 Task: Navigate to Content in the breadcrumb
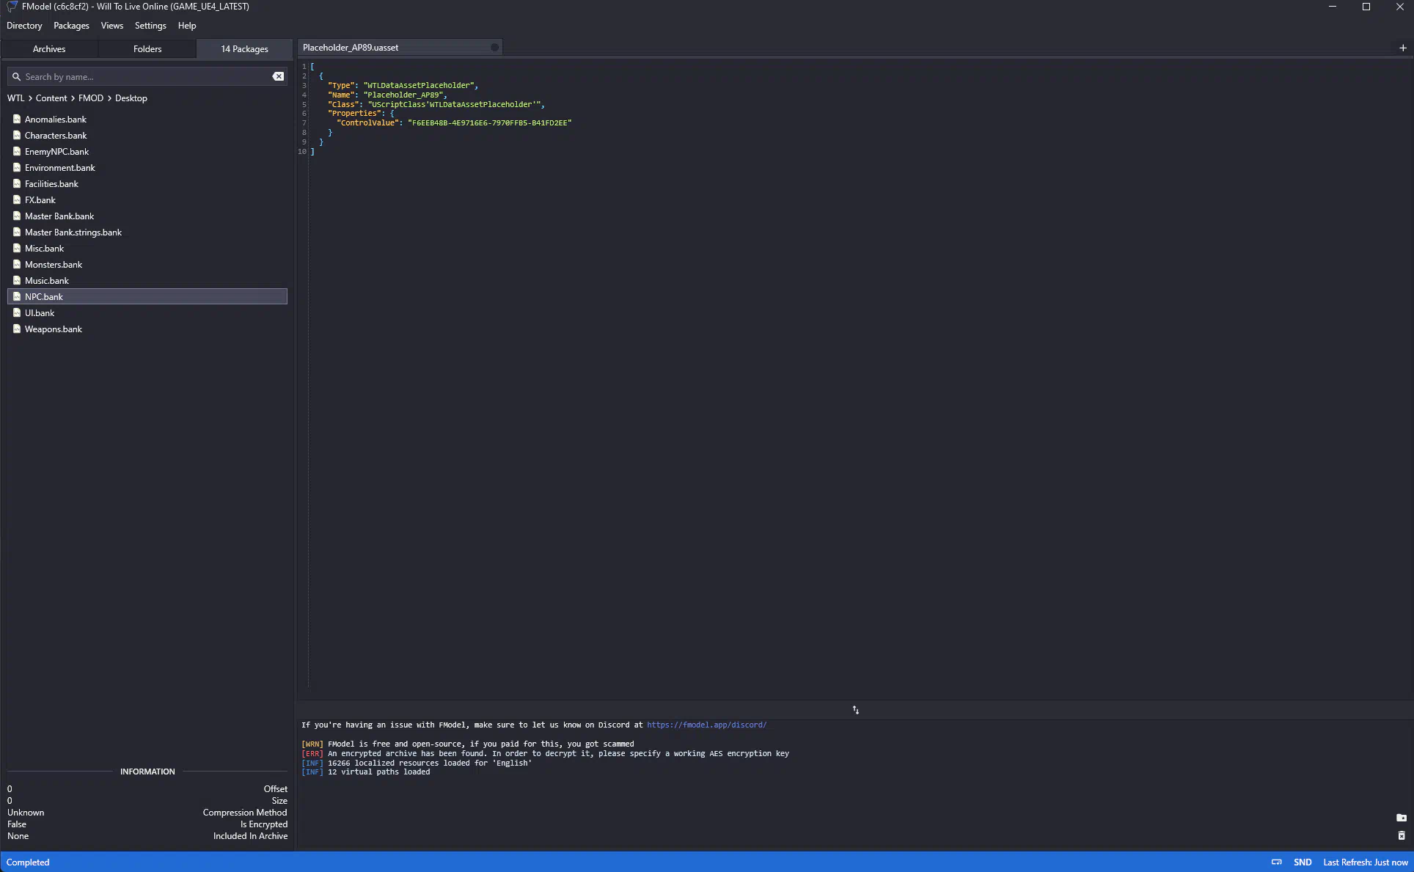[51, 98]
